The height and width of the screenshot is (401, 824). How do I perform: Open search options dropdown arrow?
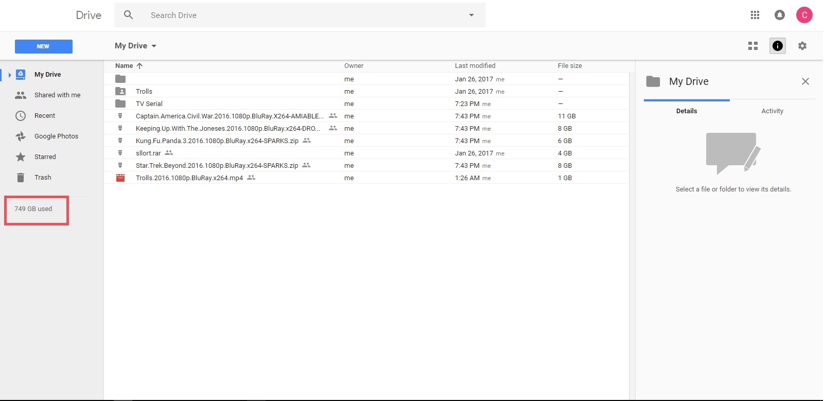coord(471,15)
